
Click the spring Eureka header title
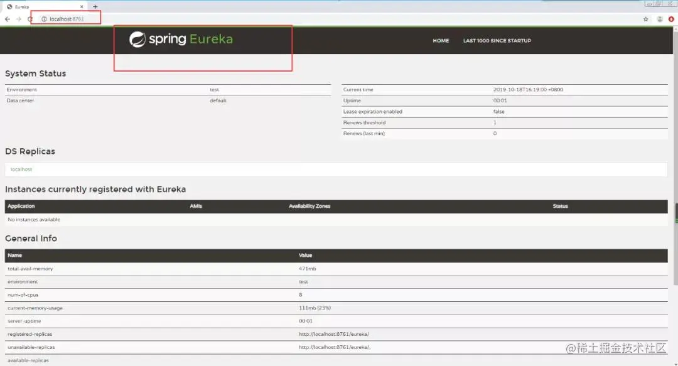pyautogui.click(x=181, y=40)
